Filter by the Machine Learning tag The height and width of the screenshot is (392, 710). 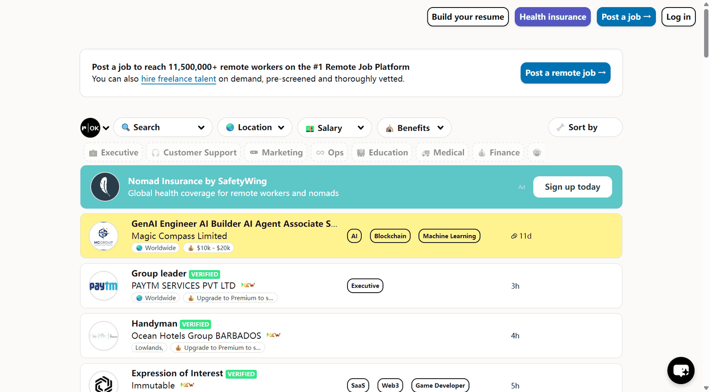[449, 236]
